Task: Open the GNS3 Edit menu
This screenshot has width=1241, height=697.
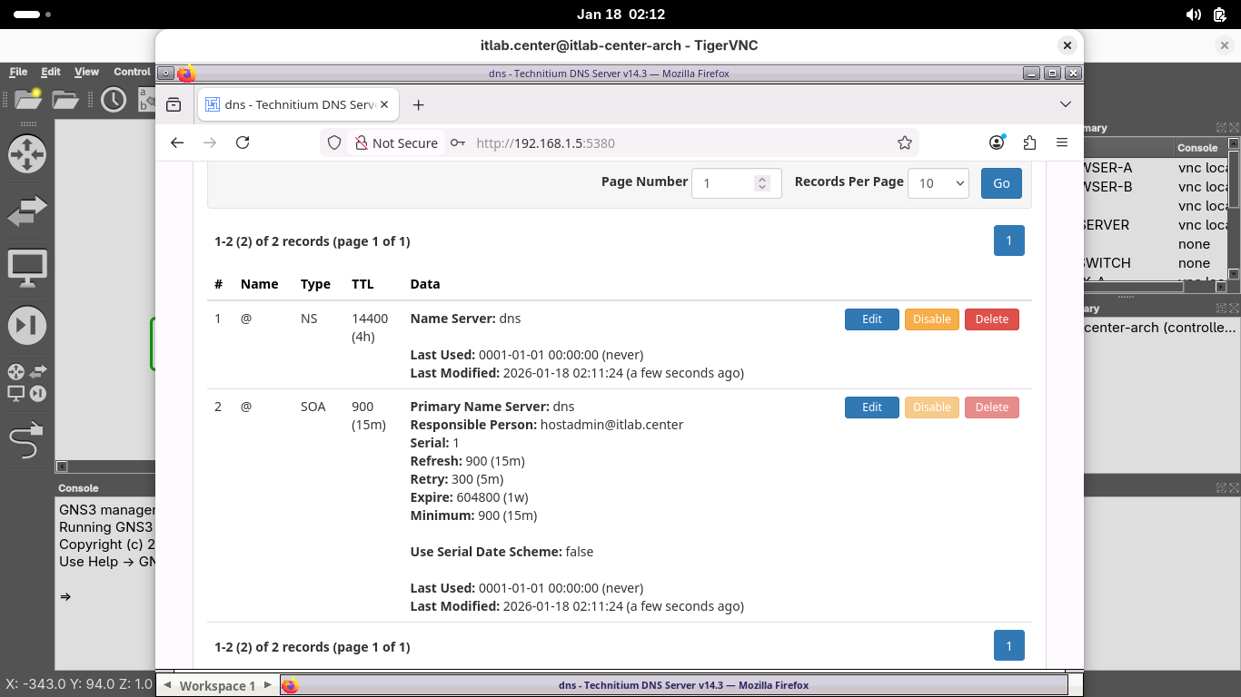Action: pos(51,72)
